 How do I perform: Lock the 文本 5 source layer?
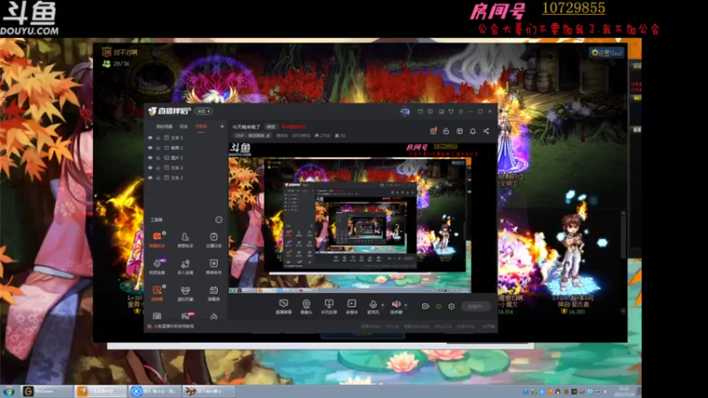(158, 138)
